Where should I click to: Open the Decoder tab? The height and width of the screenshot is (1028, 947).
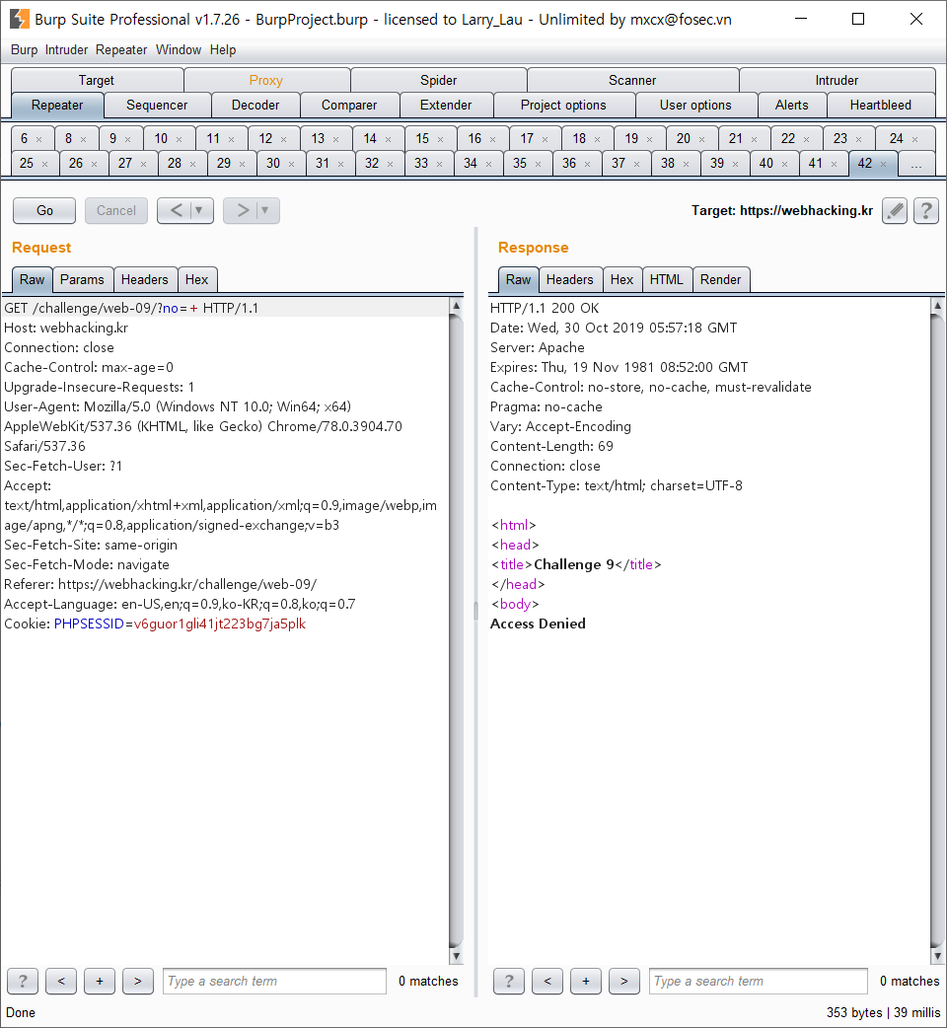pos(255,105)
